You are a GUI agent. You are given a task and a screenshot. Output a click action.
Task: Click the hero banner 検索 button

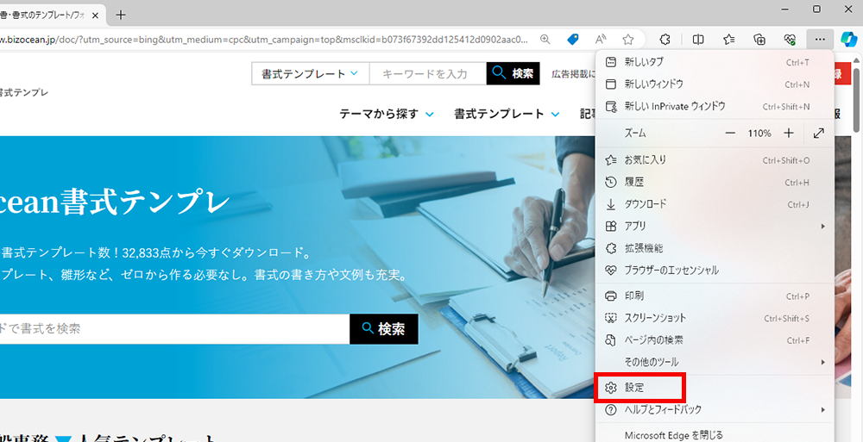384,329
